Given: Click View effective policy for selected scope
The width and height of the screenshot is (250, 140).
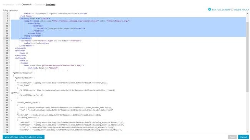Looking at the screenshot, I should [23, 137].
